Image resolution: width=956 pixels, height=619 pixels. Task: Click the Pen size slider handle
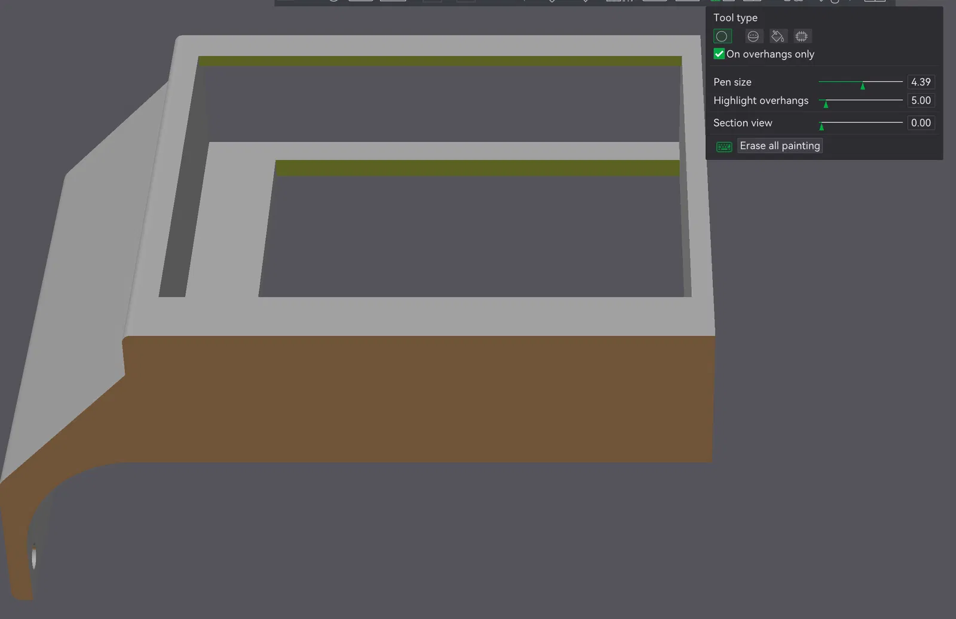pyautogui.click(x=862, y=85)
